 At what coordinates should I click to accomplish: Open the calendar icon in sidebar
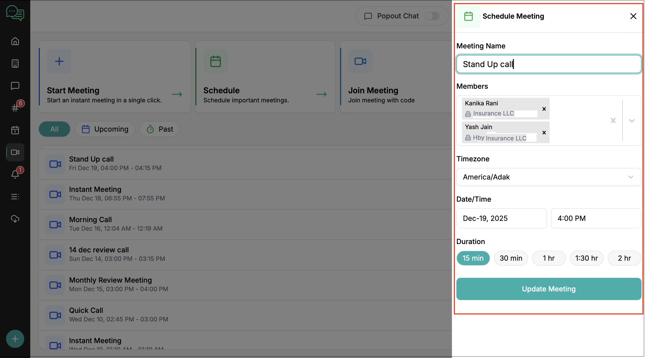pos(15,130)
